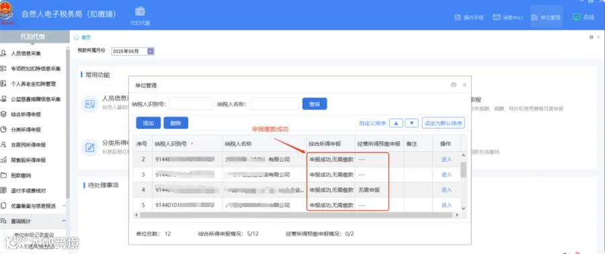This screenshot has width=605, height=254.
Task: Click the horizontal scrollbar left arrow in table
Action: click(136, 215)
